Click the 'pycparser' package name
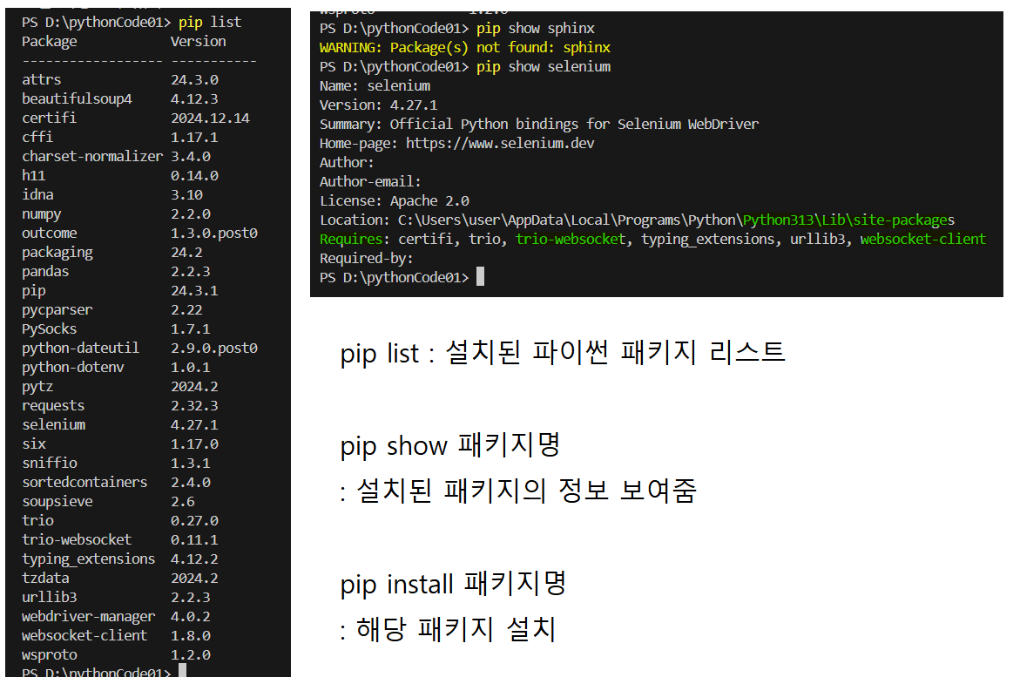The height and width of the screenshot is (684, 1013). point(57,310)
